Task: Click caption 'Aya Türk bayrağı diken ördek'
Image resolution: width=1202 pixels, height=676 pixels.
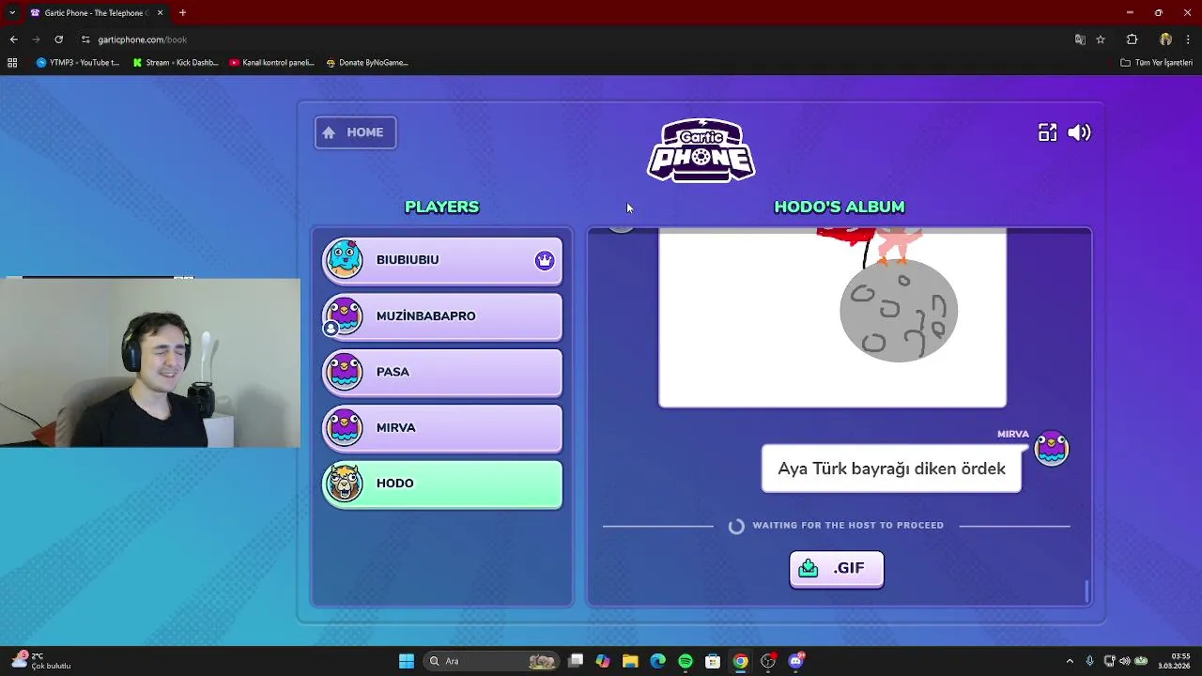Action: coord(891,469)
